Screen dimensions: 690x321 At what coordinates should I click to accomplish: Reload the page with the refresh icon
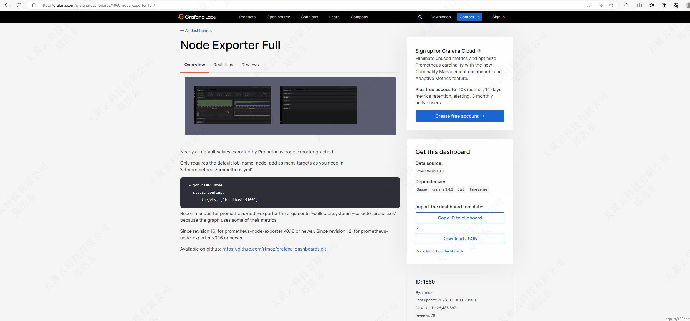(x=19, y=5)
